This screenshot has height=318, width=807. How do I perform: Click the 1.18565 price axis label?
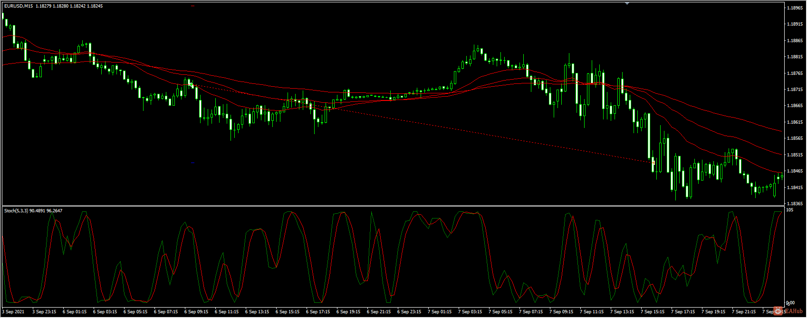[795, 138]
